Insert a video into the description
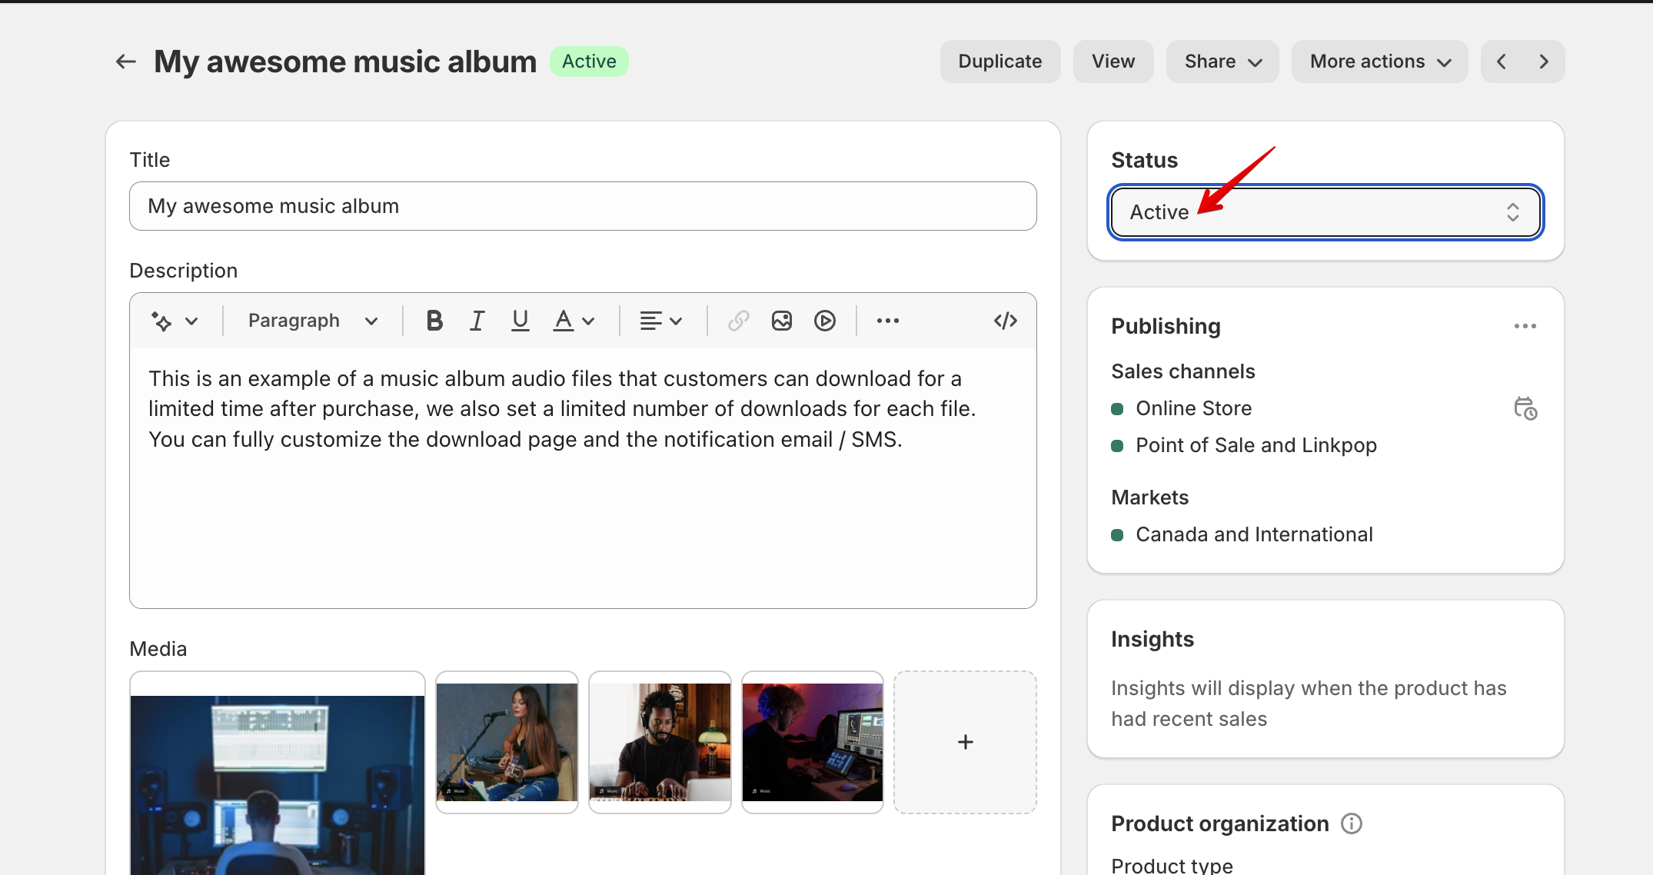Viewport: 1653px width, 875px height. (825, 321)
